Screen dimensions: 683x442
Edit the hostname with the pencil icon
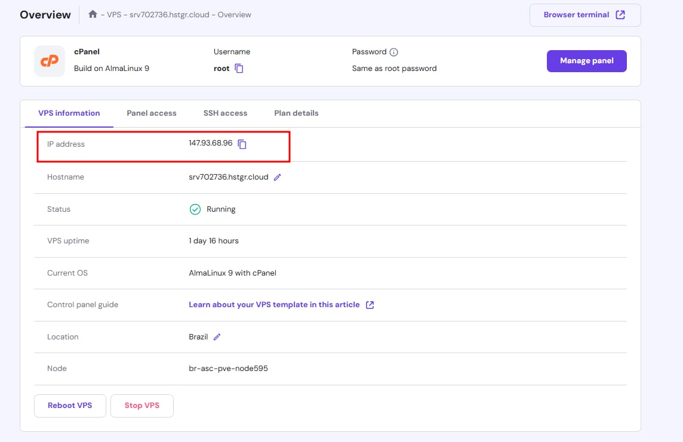coord(277,177)
